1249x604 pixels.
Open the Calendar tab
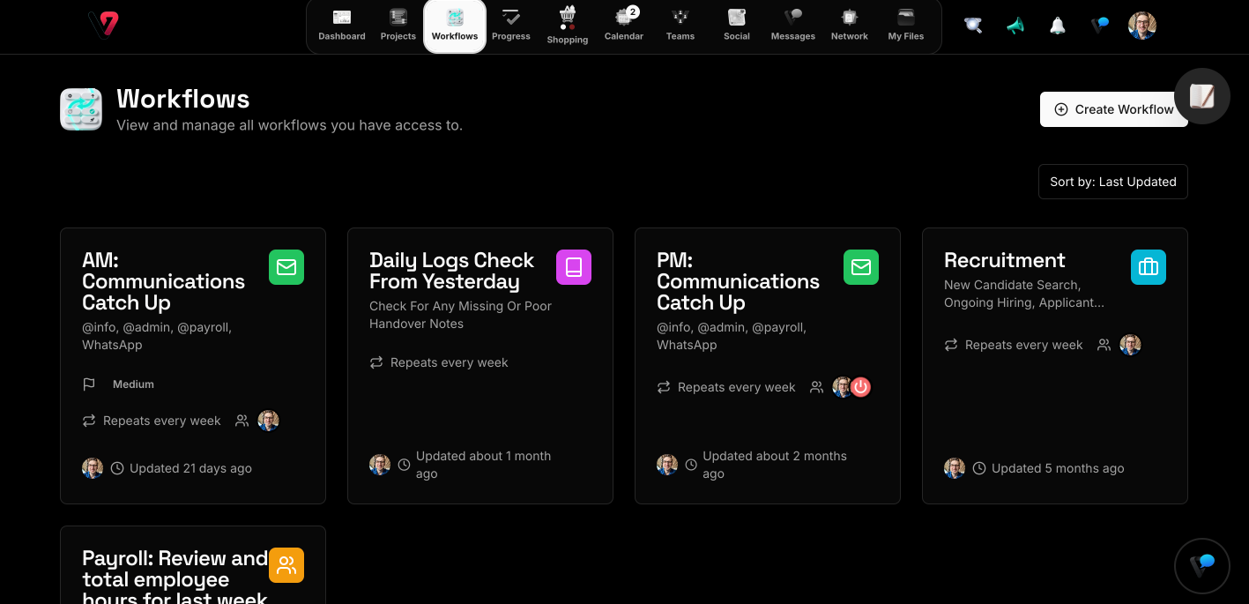pyautogui.click(x=624, y=26)
